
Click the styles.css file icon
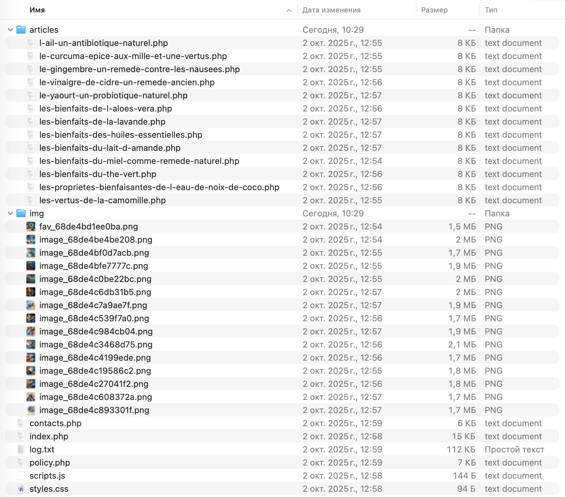[x=21, y=489]
